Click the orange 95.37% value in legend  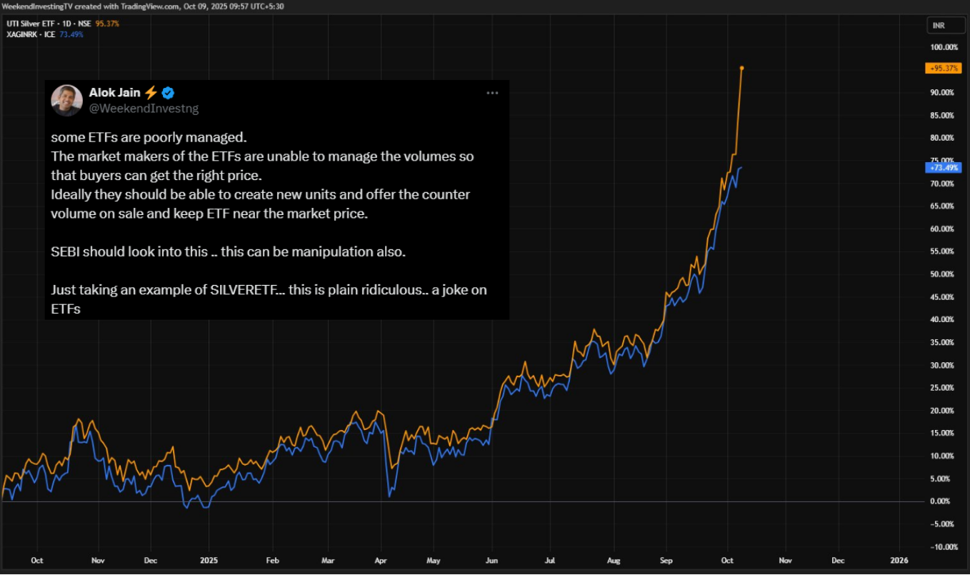point(107,24)
